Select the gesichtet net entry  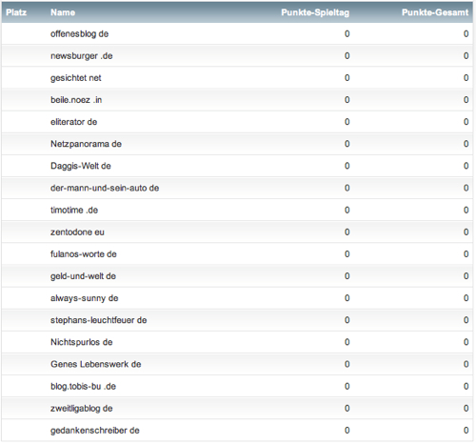[x=75, y=78]
